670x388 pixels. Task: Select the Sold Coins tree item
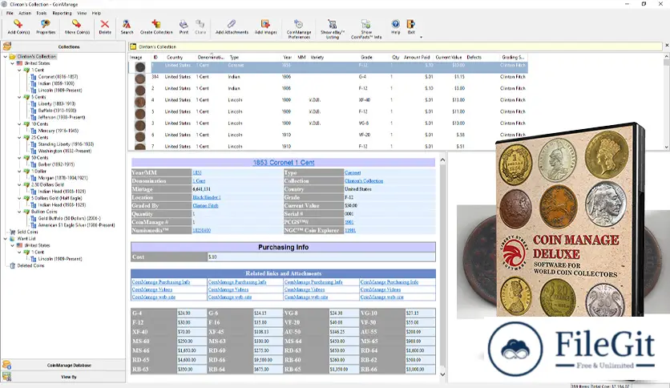click(x=27, y=232)
